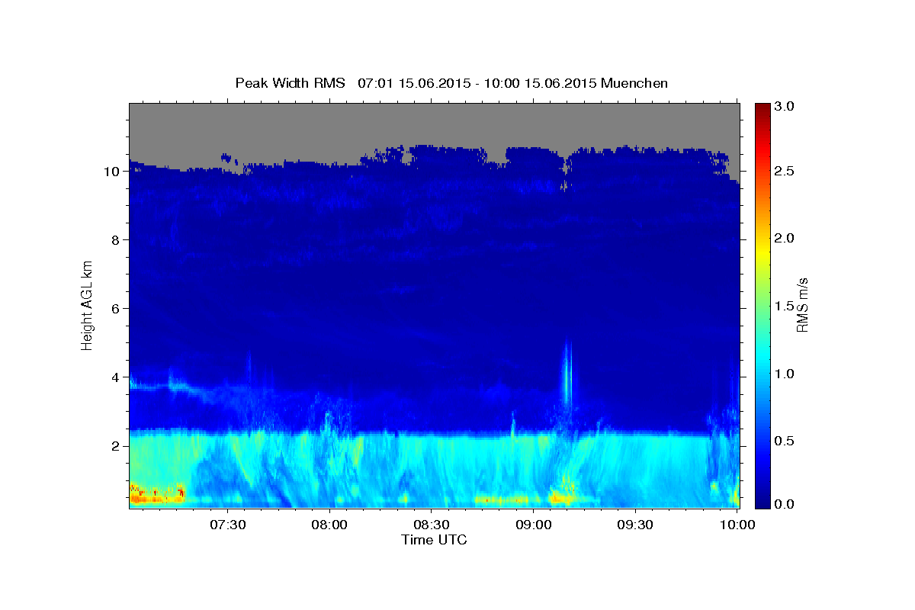Image resolution: width=915 pixels, height=610 pixels.
Task: Click the height axis label 8
Action: 117,240
